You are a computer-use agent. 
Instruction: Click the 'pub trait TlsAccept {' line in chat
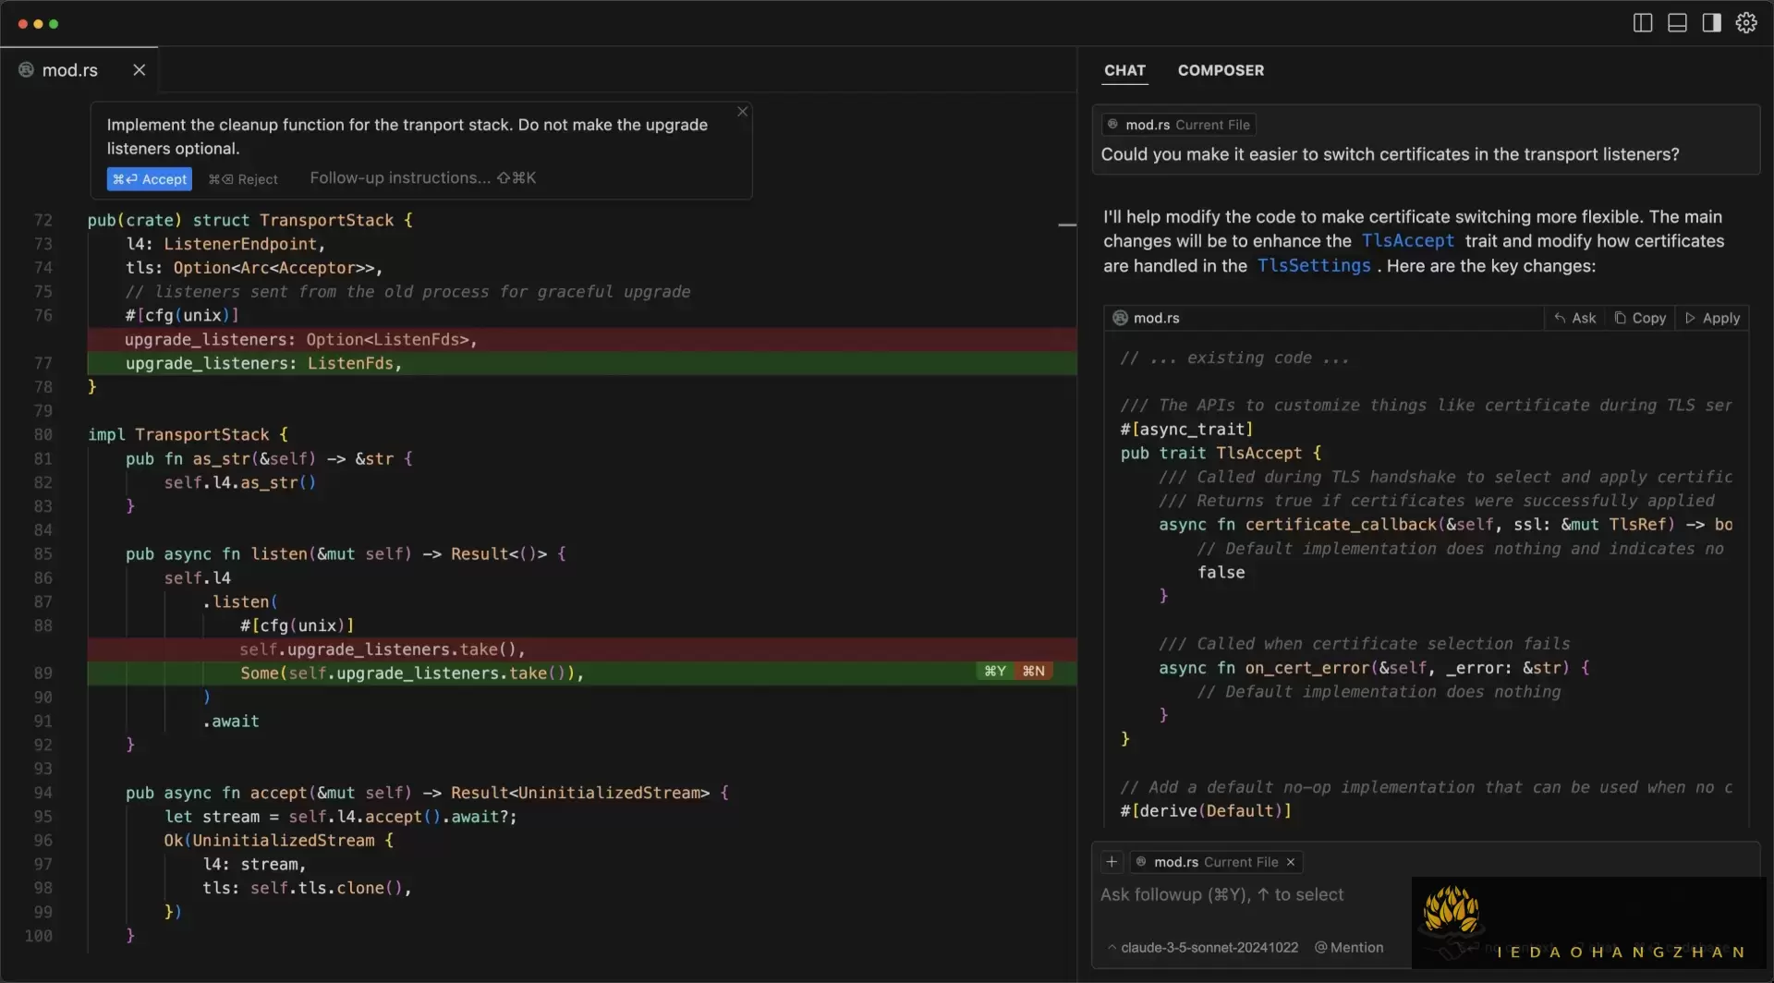point(1221,453)
